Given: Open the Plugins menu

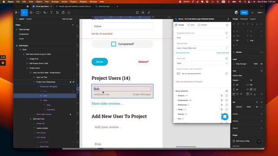Looking at the screenshot, I should [73, 2].
